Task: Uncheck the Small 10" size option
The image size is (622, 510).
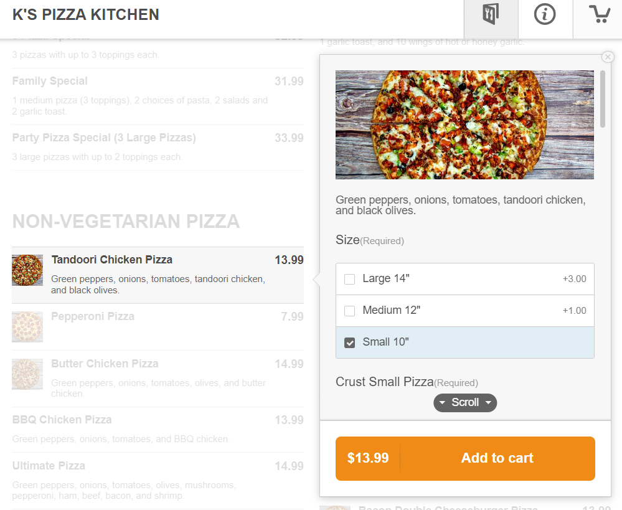Action: pyautogui.click(x=350, y=342)
